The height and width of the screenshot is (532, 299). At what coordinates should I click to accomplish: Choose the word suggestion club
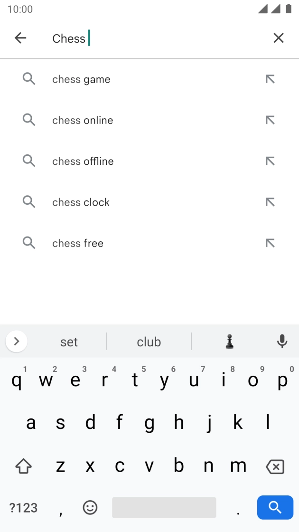tap(149, 341)
